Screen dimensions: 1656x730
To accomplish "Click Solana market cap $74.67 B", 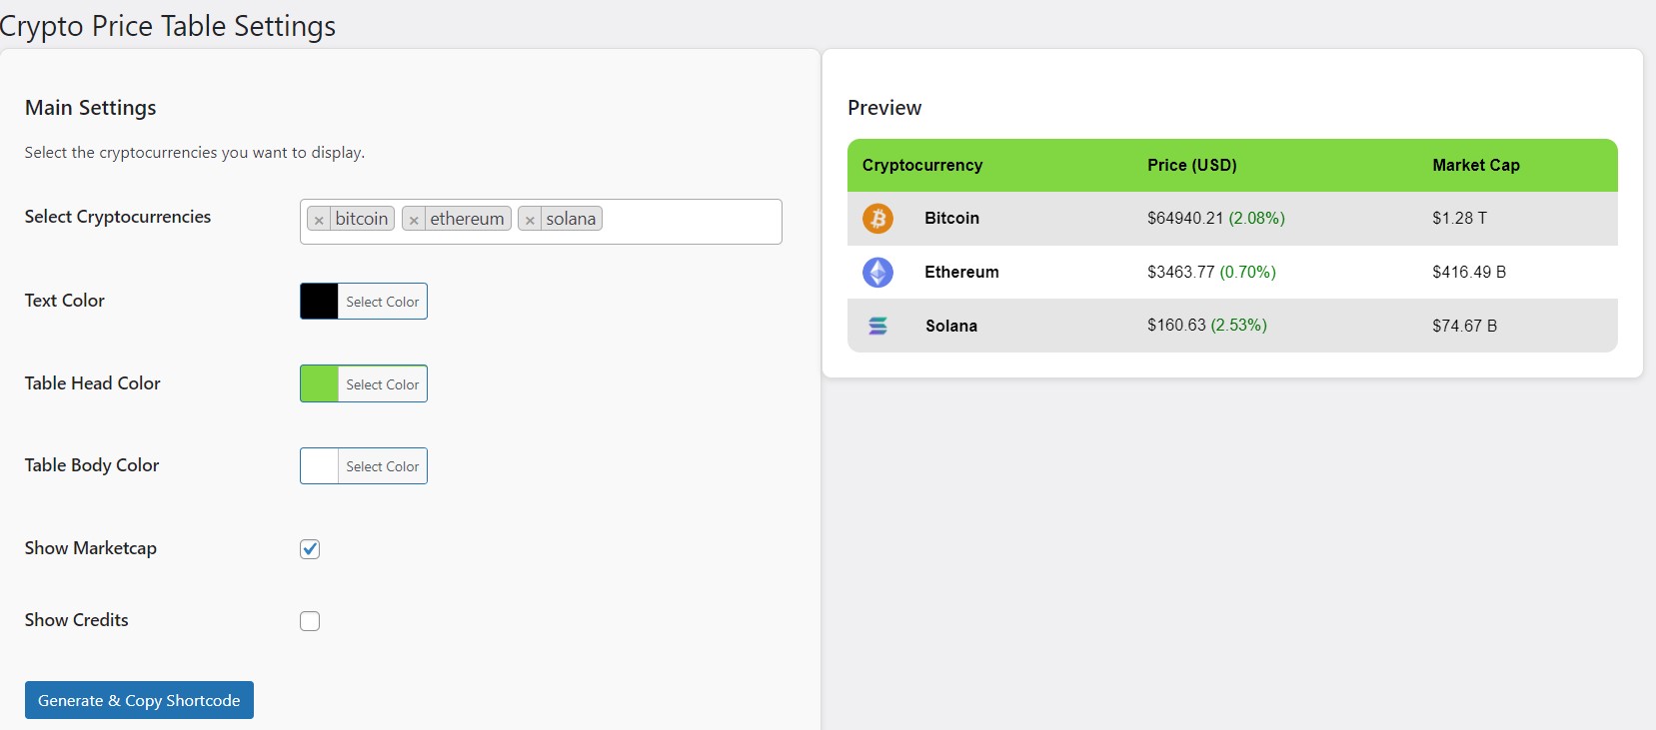I will pyautogui.click(x=1464, y=326).
